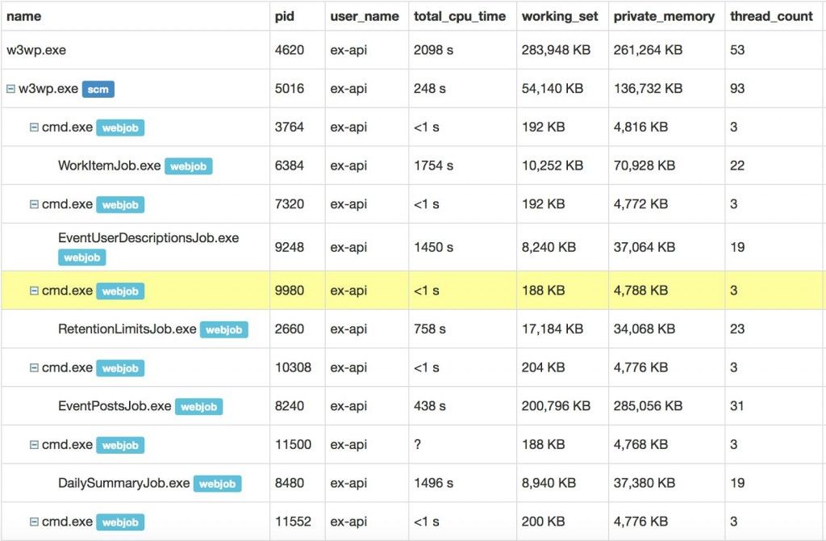Collapse the highlighted cmd.exe row, pid 9980
This screenshot has height=541, width=826.
[x=34, y=291]
